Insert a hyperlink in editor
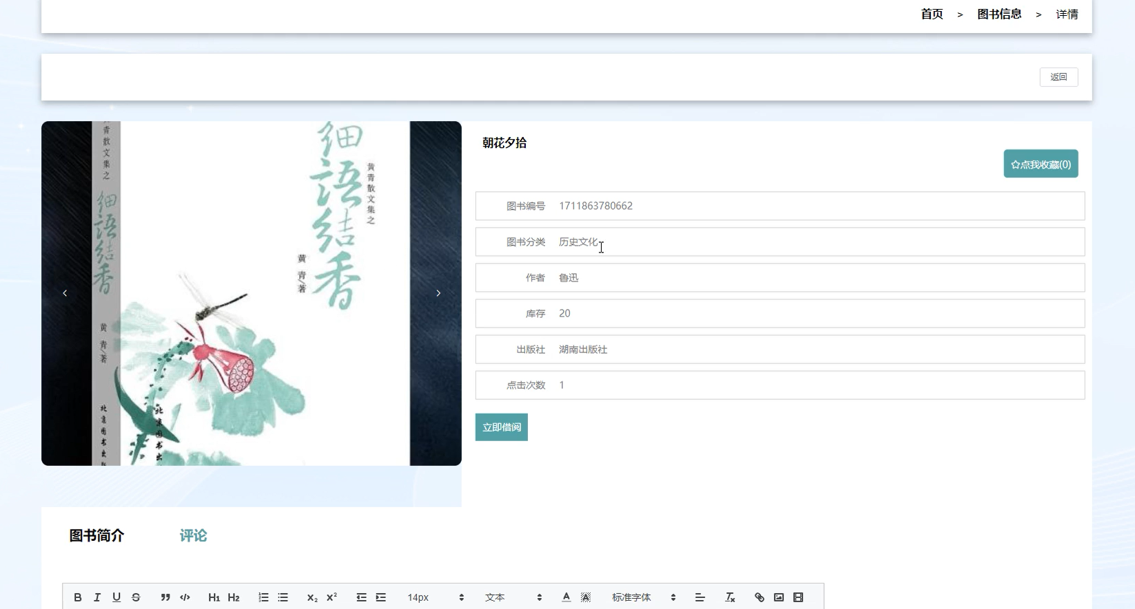The image size is (1135, 609). [x=759, y=597]
